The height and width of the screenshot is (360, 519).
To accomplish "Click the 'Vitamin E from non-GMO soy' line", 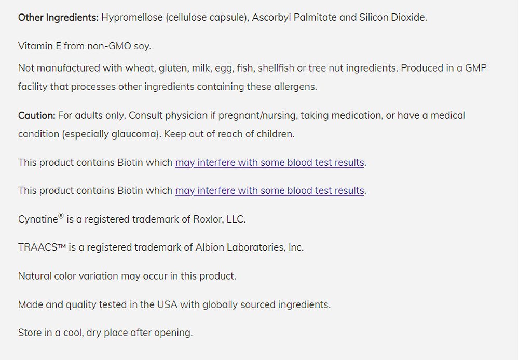I will coord(85,46).
